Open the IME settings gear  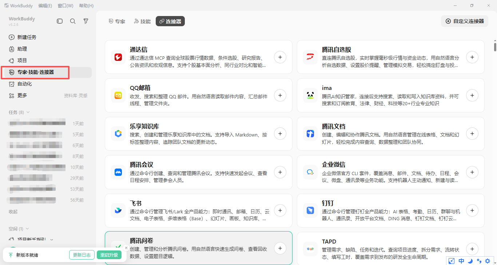(x=488, y=261)
